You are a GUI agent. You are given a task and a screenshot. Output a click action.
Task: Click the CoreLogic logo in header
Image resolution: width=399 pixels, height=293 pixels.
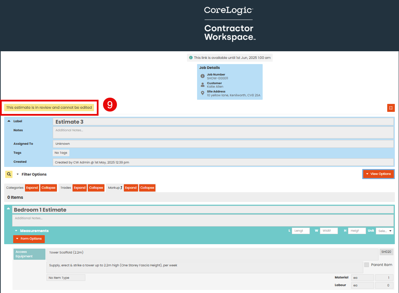click(229, 10)
